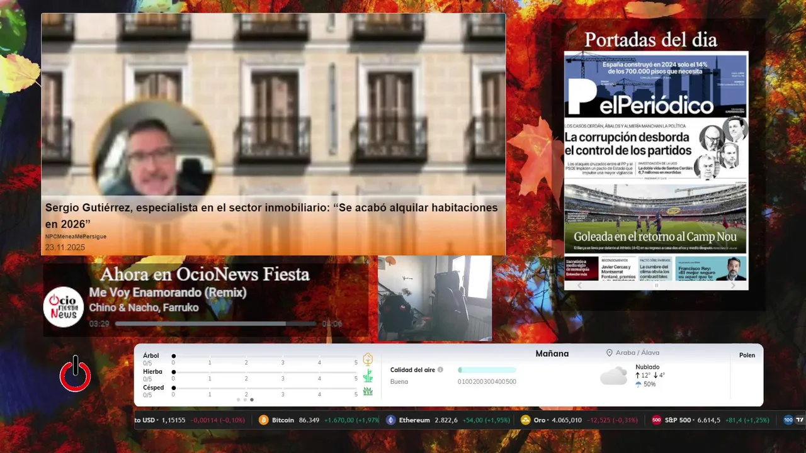Viewport: 806px width, 453px height.
Task: Click the La corrupción desborda headline
Action: tap(628, 144)
